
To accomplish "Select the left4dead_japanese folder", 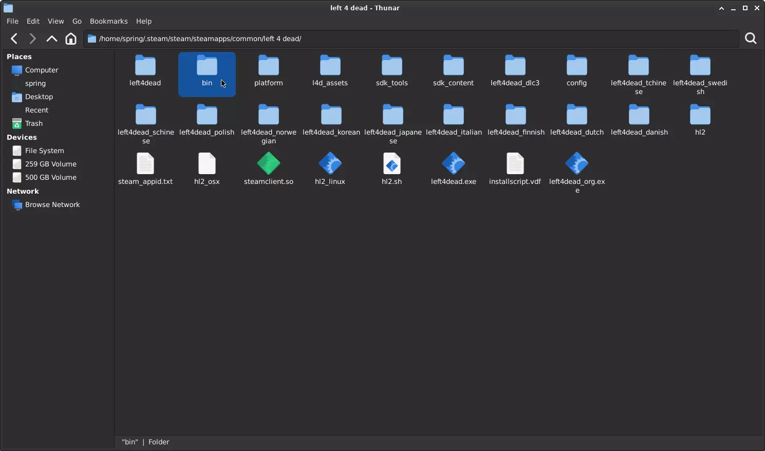I will tap(393, 124).
